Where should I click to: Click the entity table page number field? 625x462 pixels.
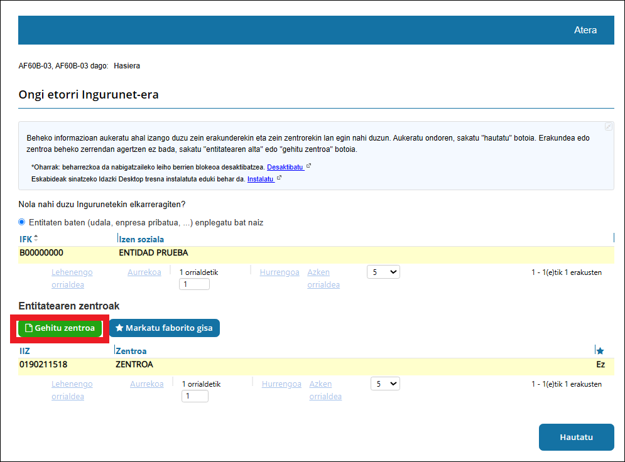pyautogui.click(x=194, y=284)
